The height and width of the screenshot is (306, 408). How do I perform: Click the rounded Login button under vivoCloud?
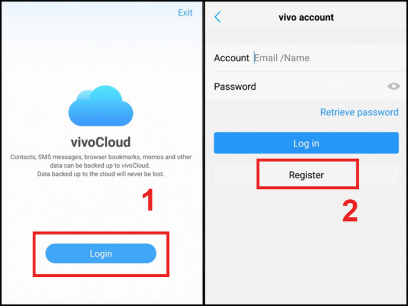click(x=101, y=254)
